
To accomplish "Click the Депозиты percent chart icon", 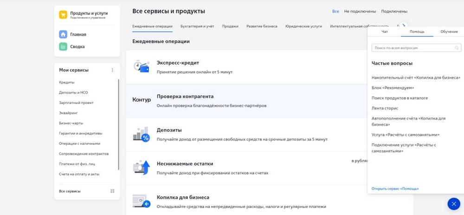I will 142,134.
